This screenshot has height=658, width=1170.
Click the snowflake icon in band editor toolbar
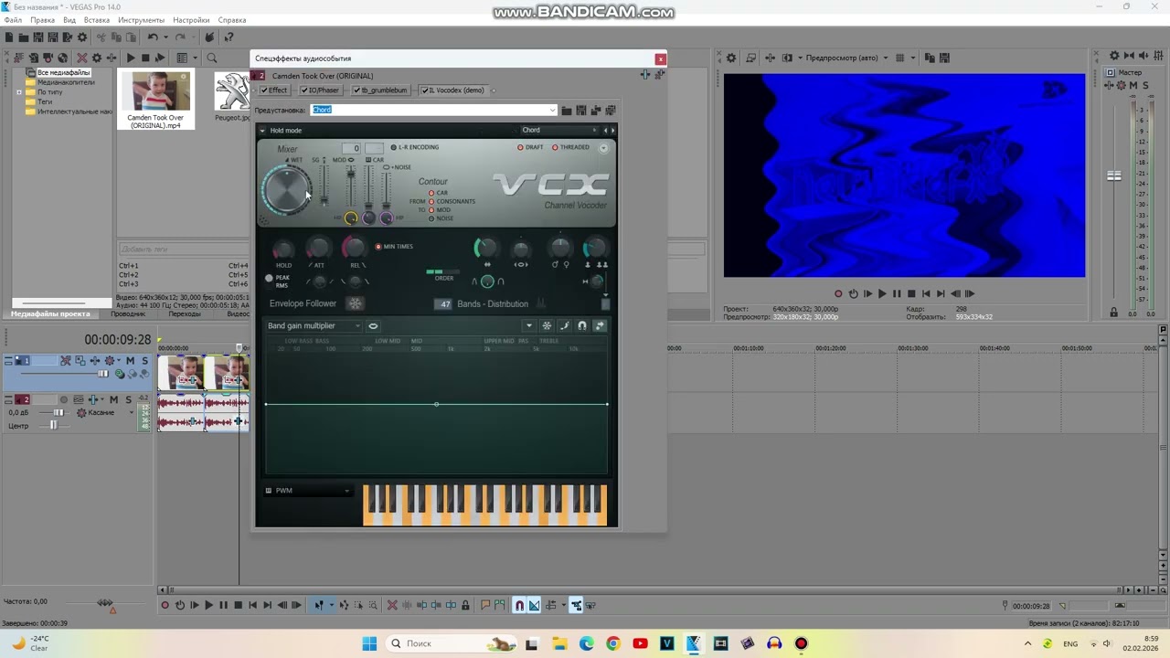click(x=547, y=325)
